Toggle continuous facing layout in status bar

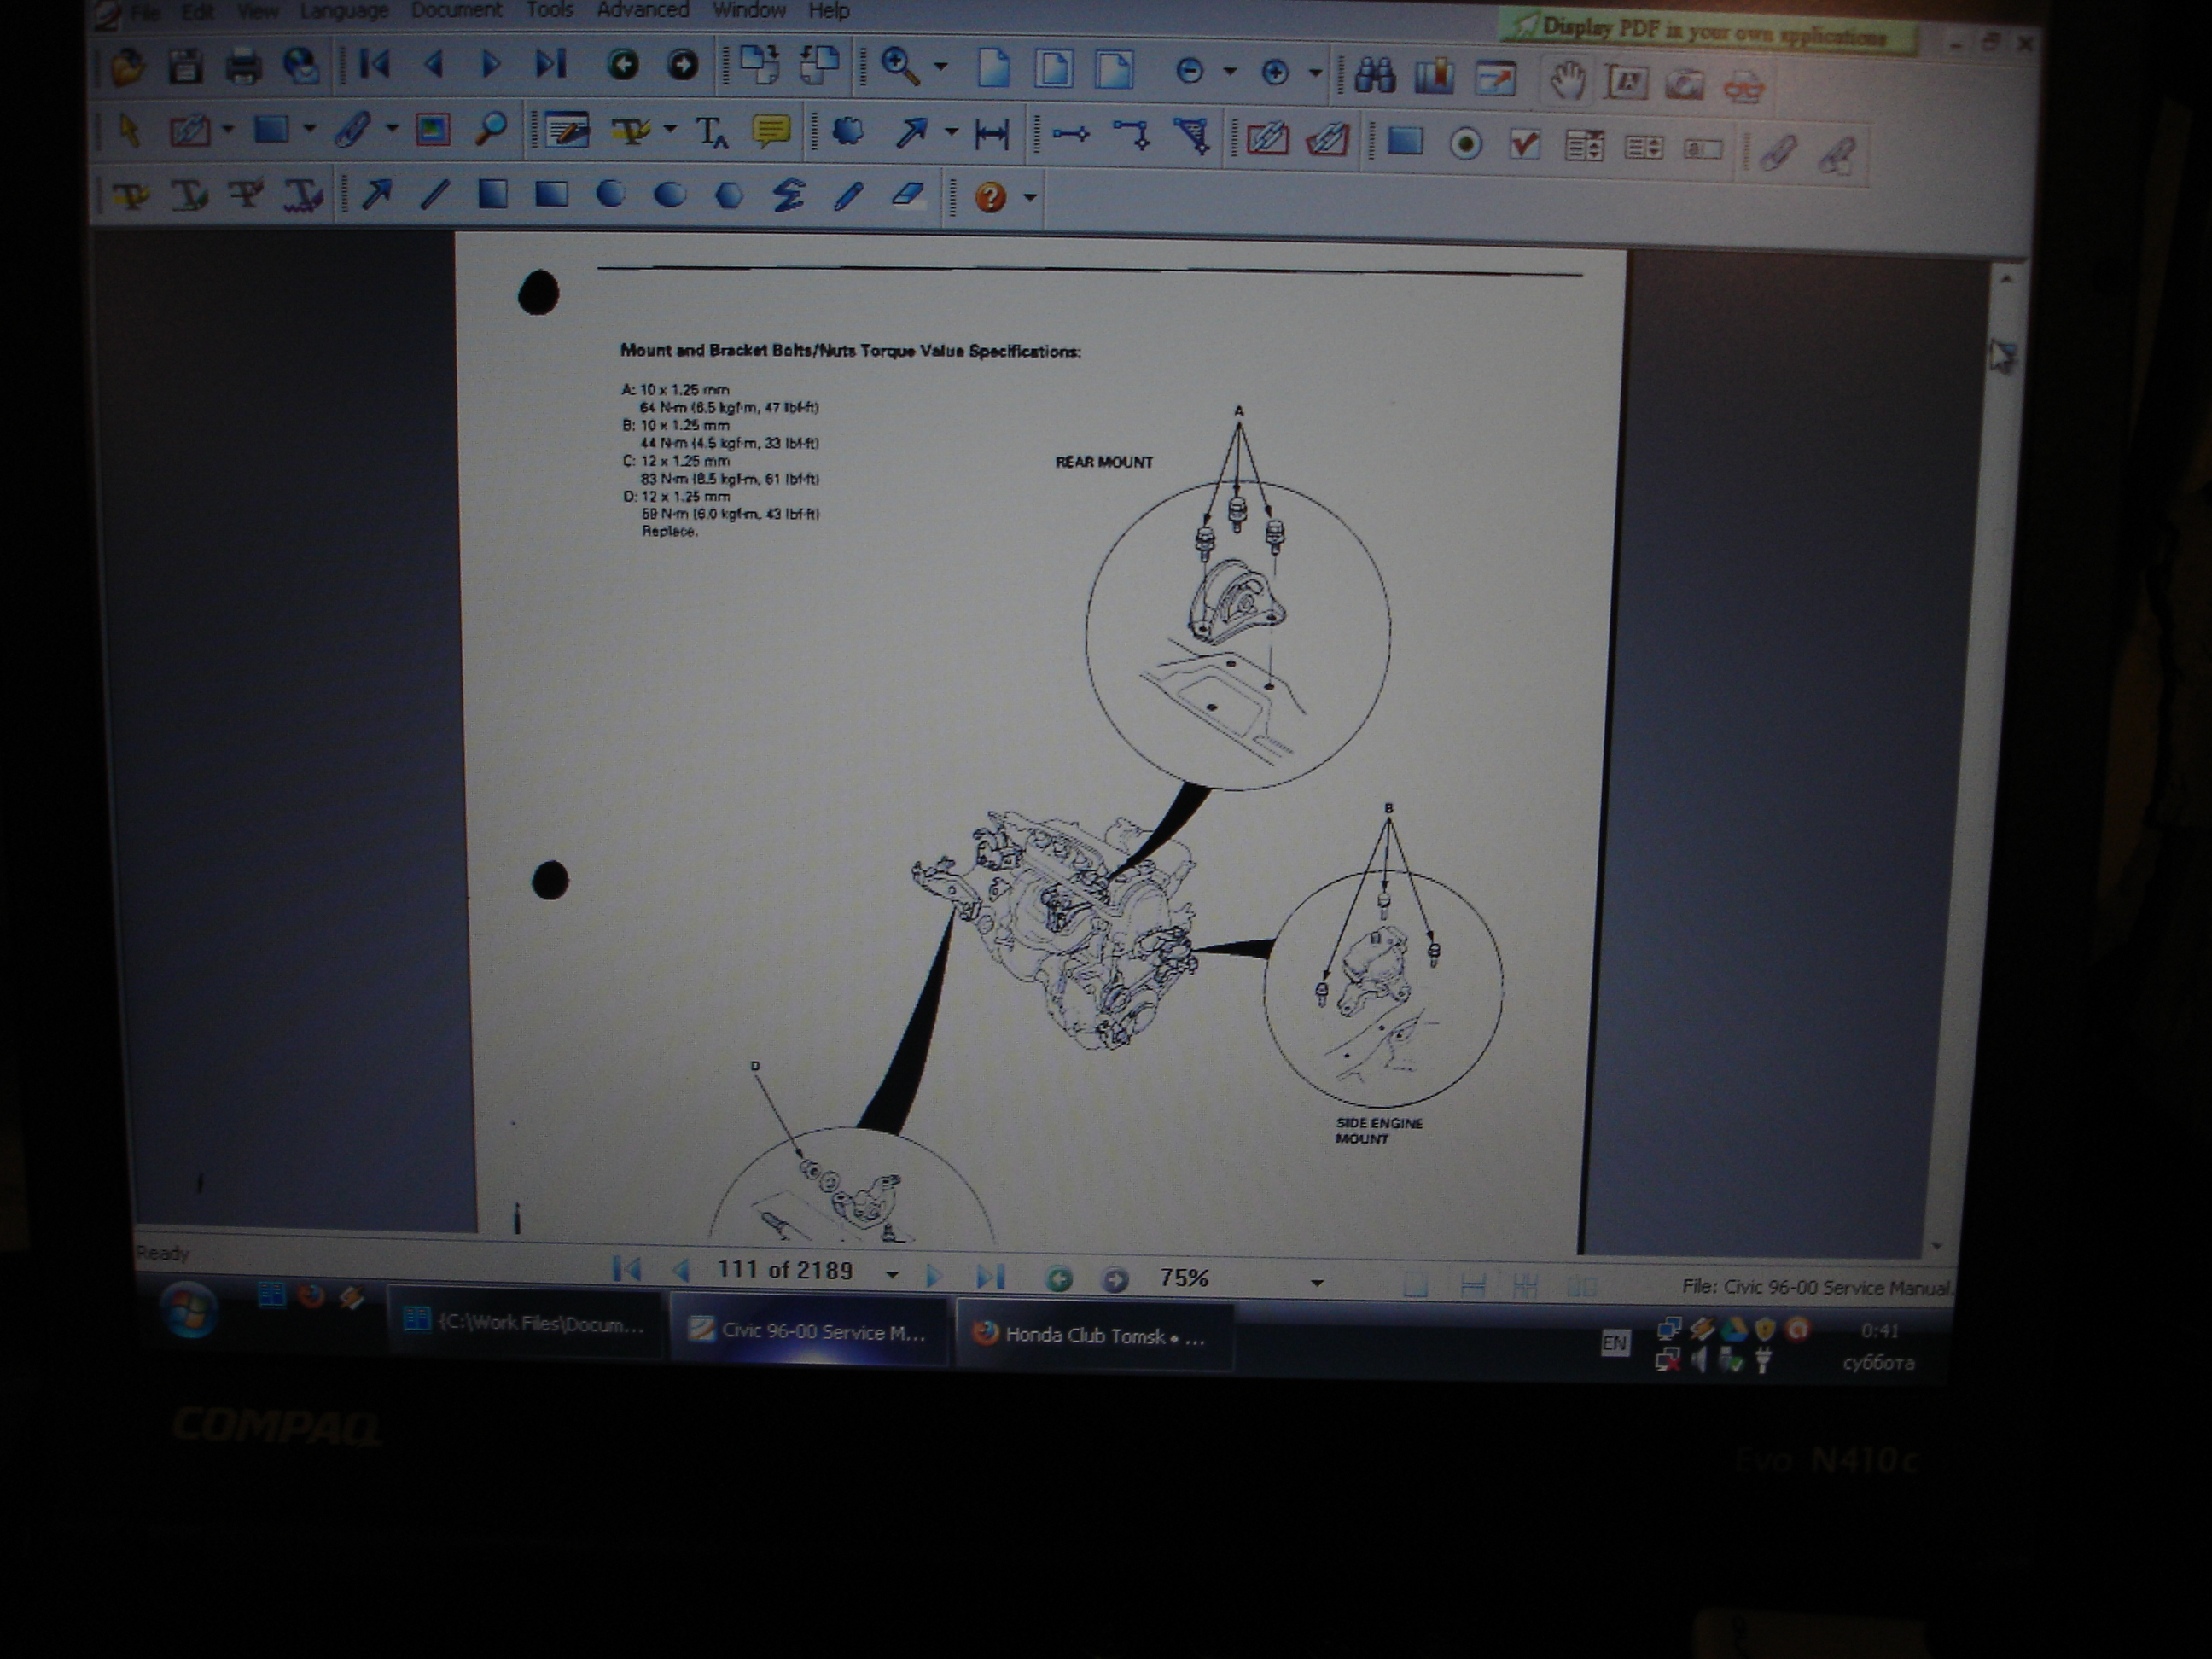(x=1581, y=1285)
